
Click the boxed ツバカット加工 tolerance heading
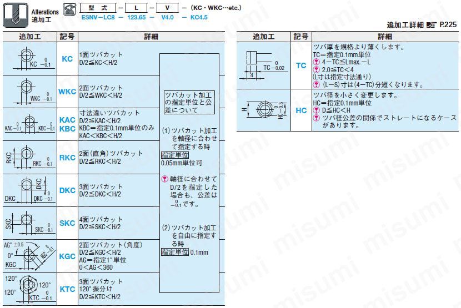tap(189, 102)
